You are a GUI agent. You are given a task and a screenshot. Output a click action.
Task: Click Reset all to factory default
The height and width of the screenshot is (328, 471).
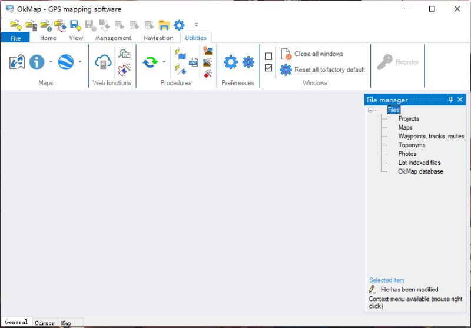322,69
